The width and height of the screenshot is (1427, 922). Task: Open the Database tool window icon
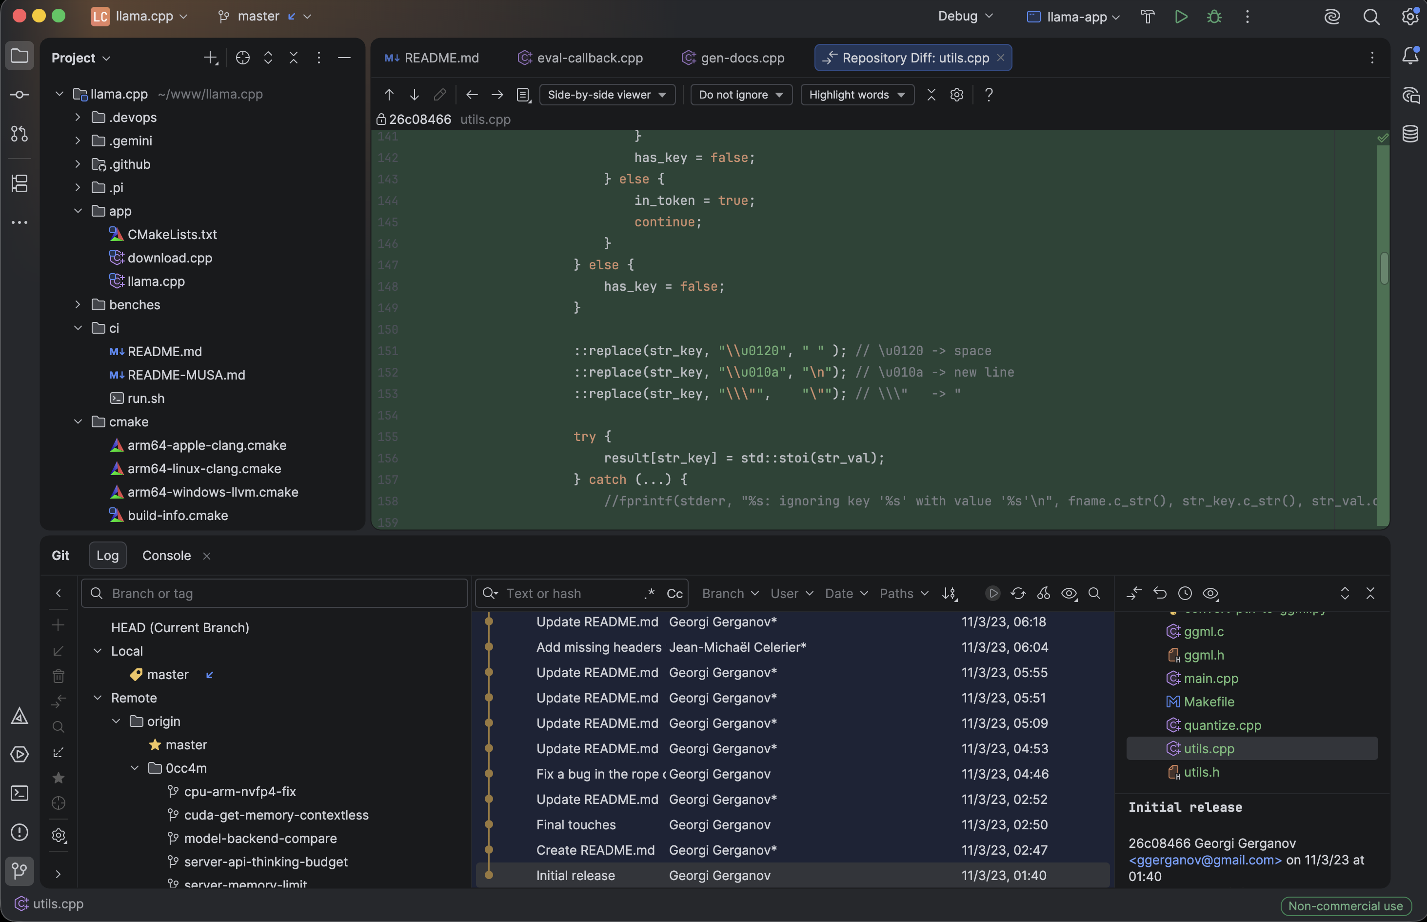pos(1410,134)
